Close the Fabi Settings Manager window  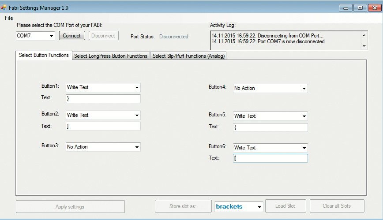point(375,8)
